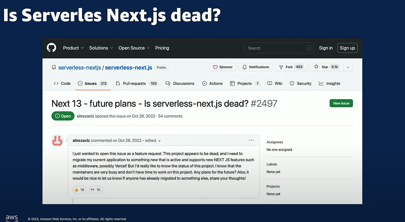The height and width of the screenshot is (222, 405).
Task: Open alirezavlz link in comment header
Action: coord(81,140)
